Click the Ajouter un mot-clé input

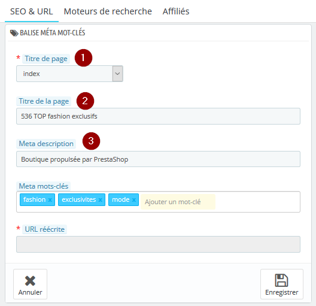[x=178, y=202]
